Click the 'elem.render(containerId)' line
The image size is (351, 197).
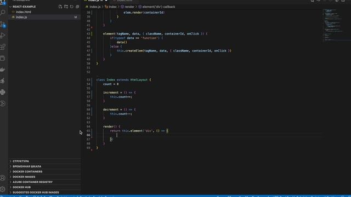[144, 13]
